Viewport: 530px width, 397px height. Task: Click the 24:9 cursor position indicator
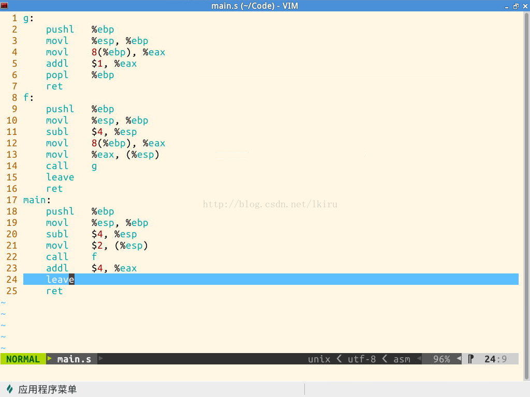pyautogui.click(x=495, y=359)
